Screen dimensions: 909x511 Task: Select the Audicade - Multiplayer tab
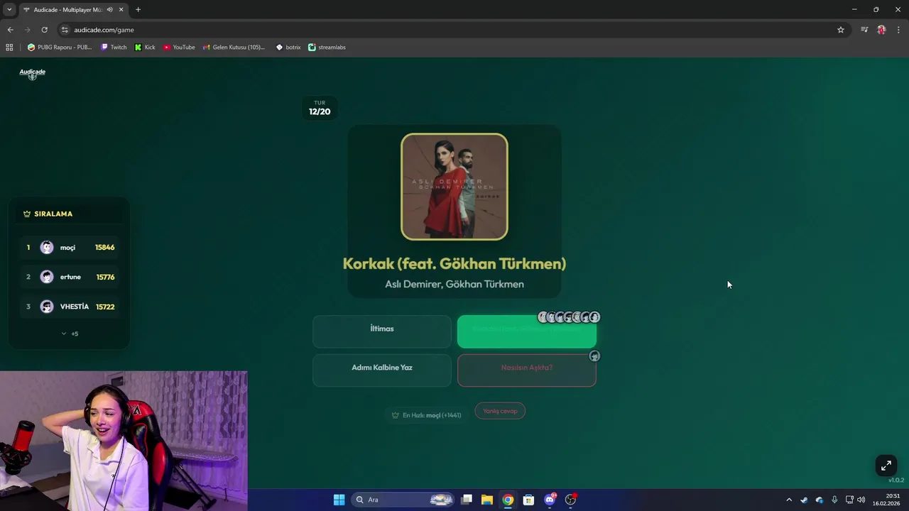click(x=67, y=10)
